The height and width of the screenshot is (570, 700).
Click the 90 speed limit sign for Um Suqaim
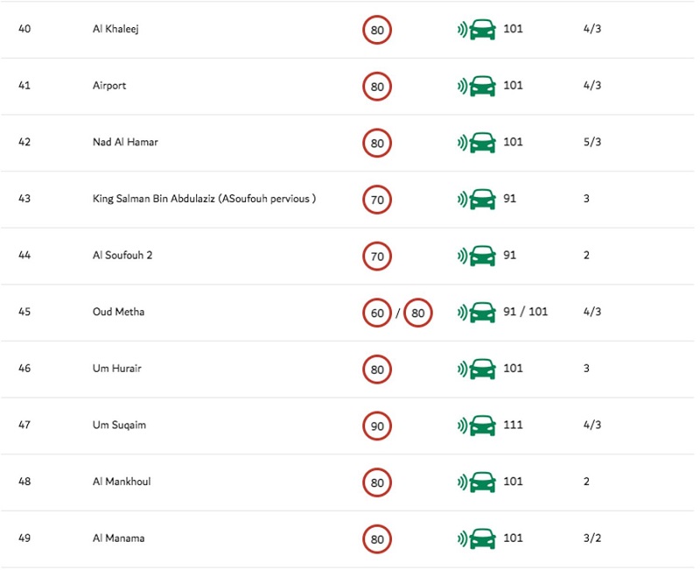point(377,426)
